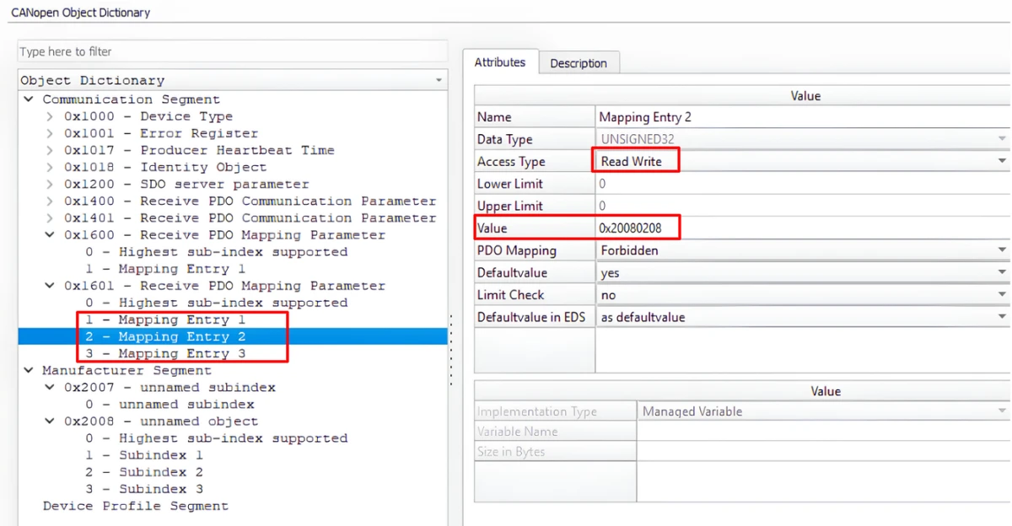The image size is (1012, 526).
Task: Select '2 - Mapping Entry 2' row
Action: point(233,336)
